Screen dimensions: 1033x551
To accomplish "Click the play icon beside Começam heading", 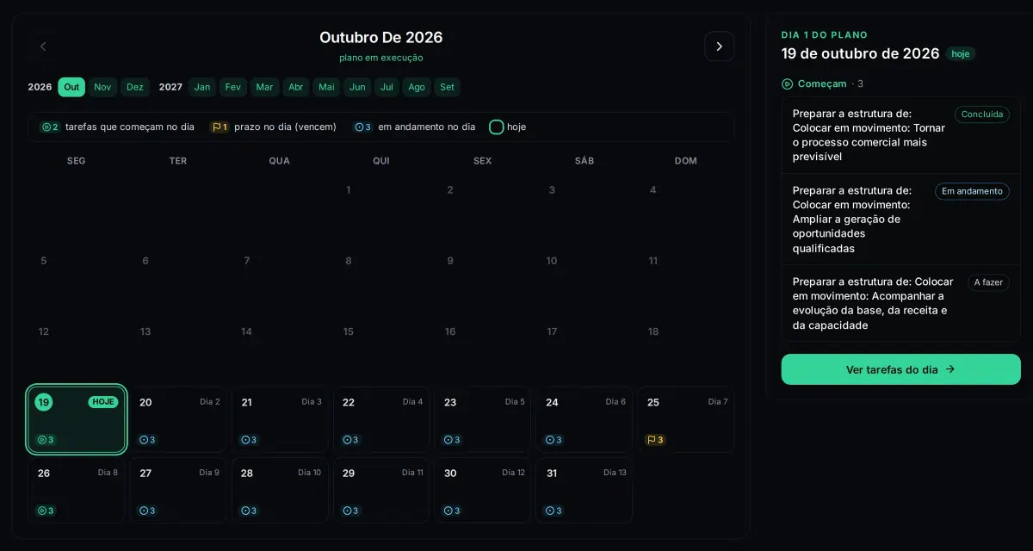I will (x=787, y=84).
